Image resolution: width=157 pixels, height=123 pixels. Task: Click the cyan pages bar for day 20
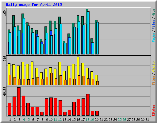tap(98, 38)
